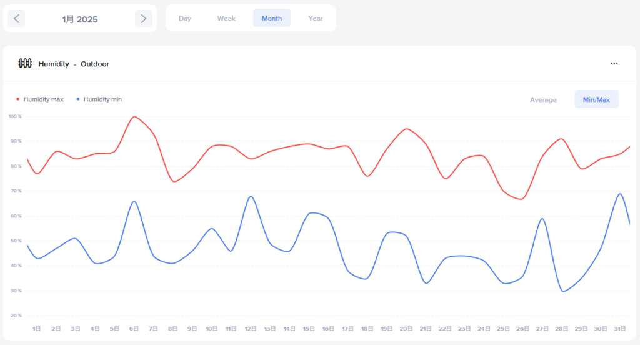Switch chart to Average mode
The image size is (640, 345).
542,99
